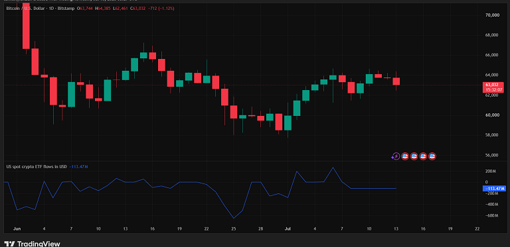Click the US spot crypto ETF flows indicator label
Viewport: 510px width, 247px height.
37,167
